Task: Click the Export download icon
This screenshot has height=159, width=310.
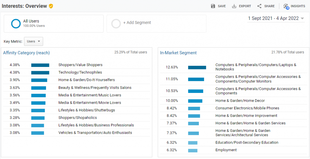Action: pos(234,6)
